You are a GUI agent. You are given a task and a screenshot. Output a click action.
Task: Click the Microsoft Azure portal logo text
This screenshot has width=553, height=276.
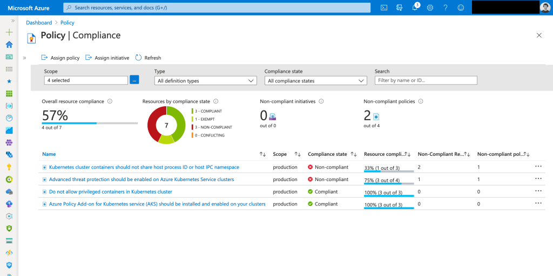29,8
